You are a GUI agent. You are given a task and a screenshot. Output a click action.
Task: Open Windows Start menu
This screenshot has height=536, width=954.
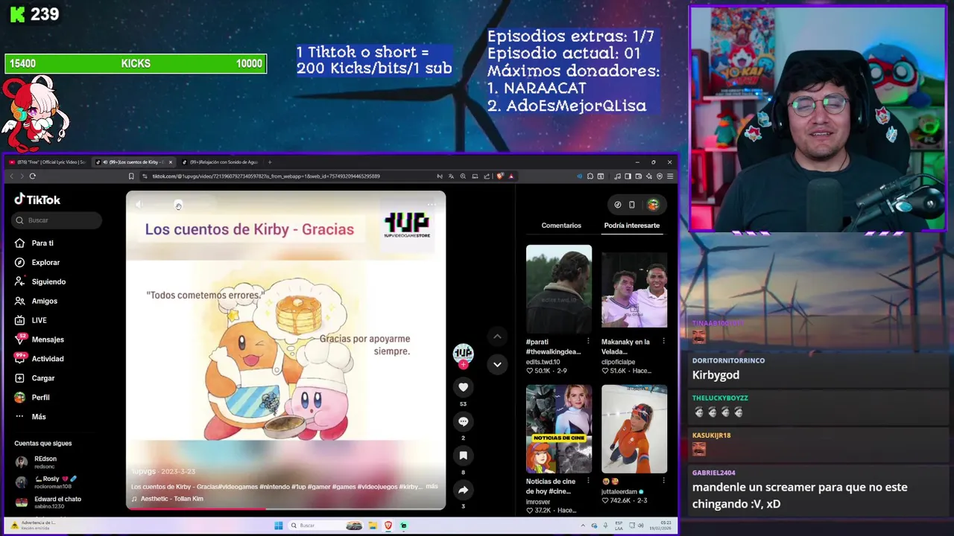279,526
